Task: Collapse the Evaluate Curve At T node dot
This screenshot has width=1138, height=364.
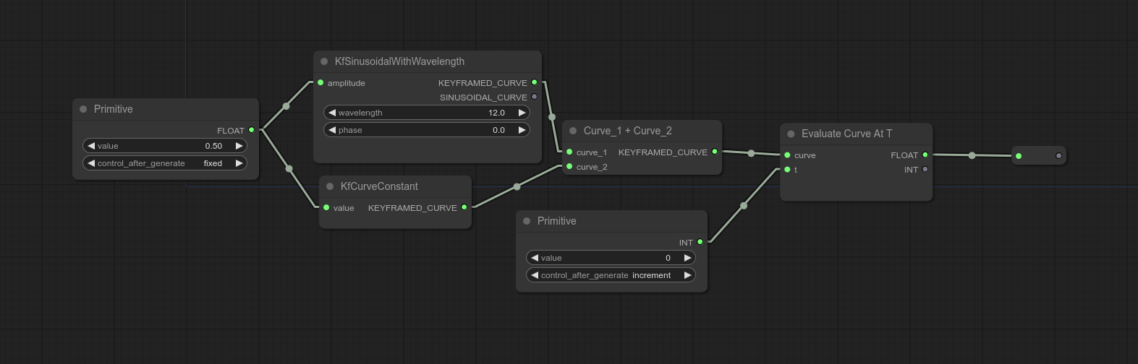Action: click(x=791, y=134)
